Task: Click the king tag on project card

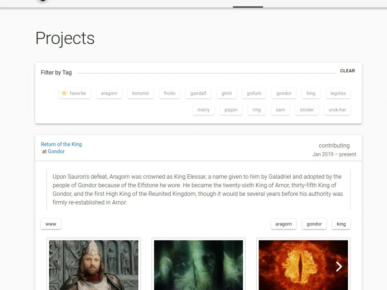Action: [341, 224]
